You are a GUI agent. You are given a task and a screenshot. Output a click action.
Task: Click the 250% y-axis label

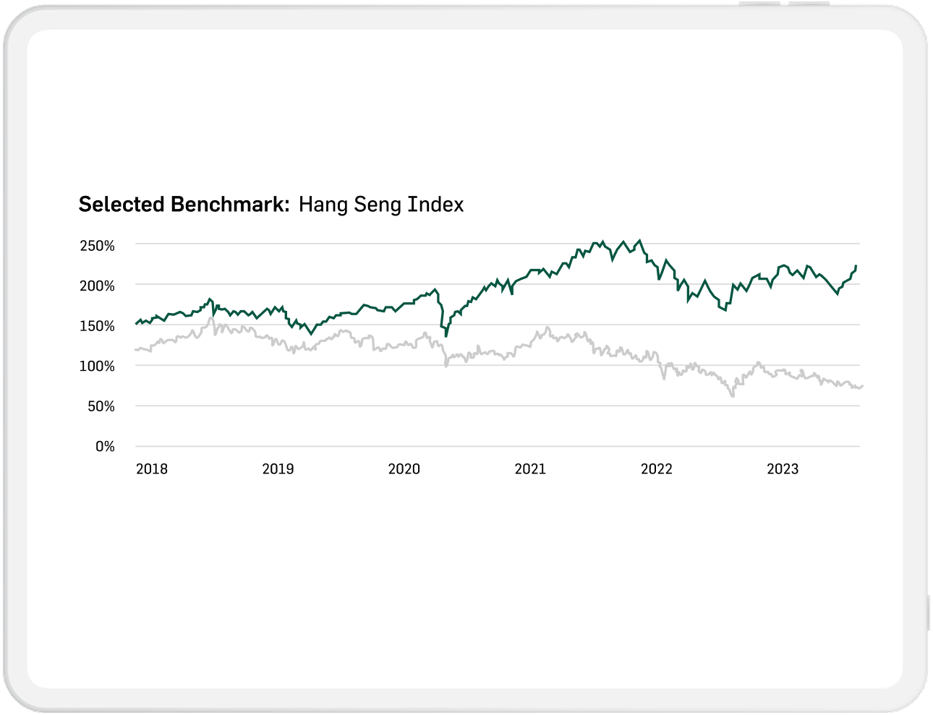coord(97,246)
